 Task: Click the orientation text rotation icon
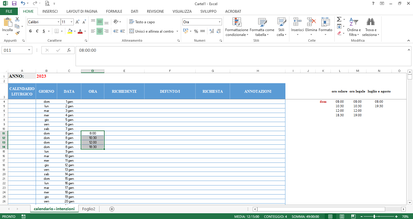click(116, 22)
